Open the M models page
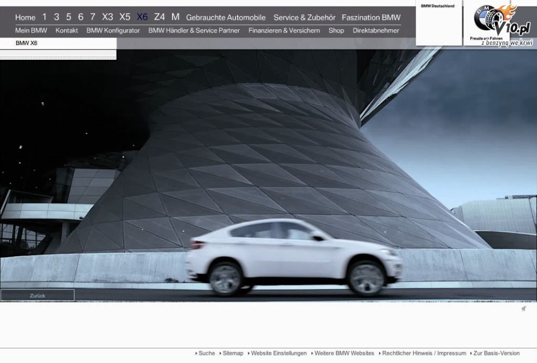537x363 pixels. click(175, 17)
